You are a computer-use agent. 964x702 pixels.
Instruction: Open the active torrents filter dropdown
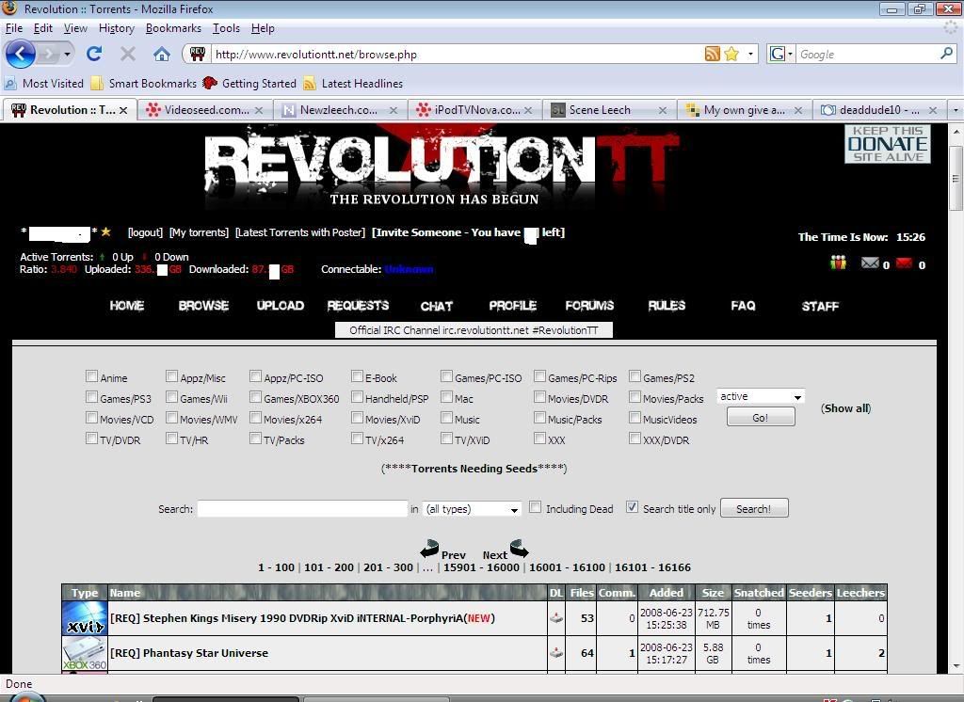tap(761, 396)
